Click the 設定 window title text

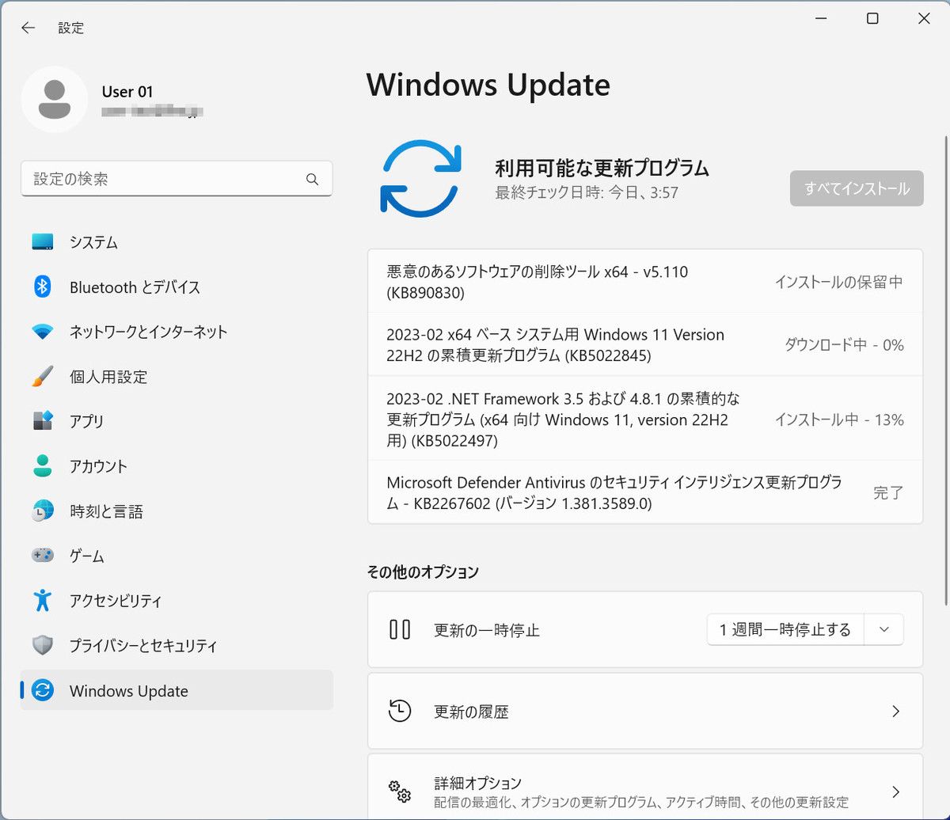click(70, 28)
